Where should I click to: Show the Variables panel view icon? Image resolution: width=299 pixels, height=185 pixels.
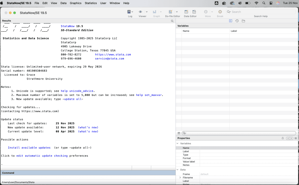click(230, 21)
